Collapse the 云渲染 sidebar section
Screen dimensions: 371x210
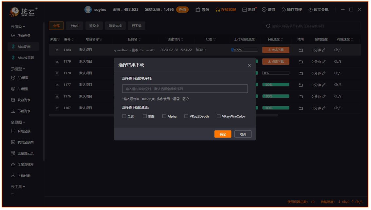point(18,26)
